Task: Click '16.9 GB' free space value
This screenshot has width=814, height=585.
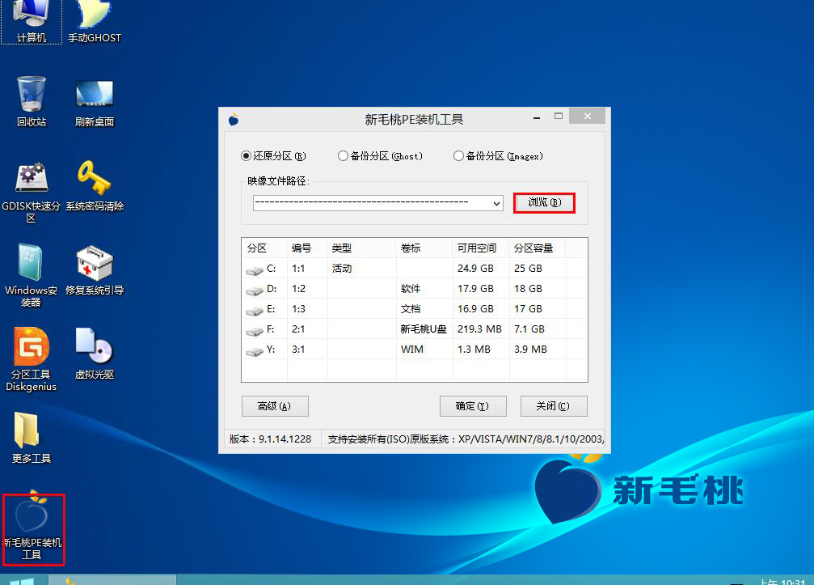Action: (x=475, y=309)
